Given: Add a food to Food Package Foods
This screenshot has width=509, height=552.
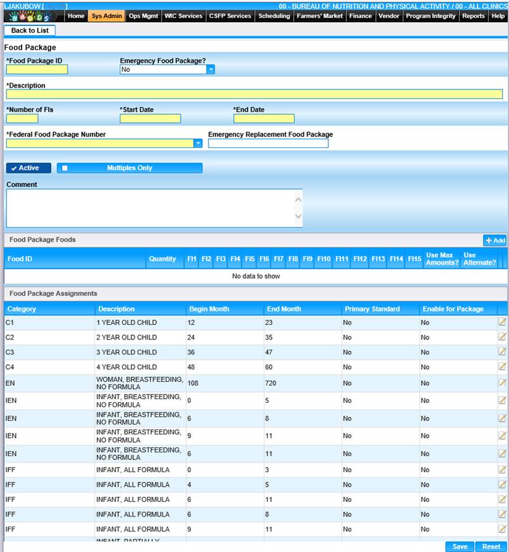Looking at the screenshot, I should coord(494,240).
